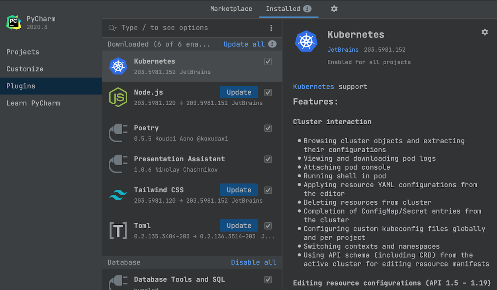Screen dimensions: 497x290
Task: Select the Poetry plugin row name
Action: (x=146, y=128)
